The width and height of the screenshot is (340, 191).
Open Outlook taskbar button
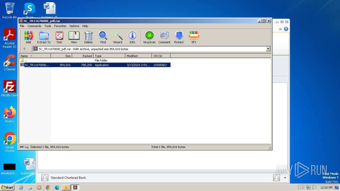pos(66,188)
